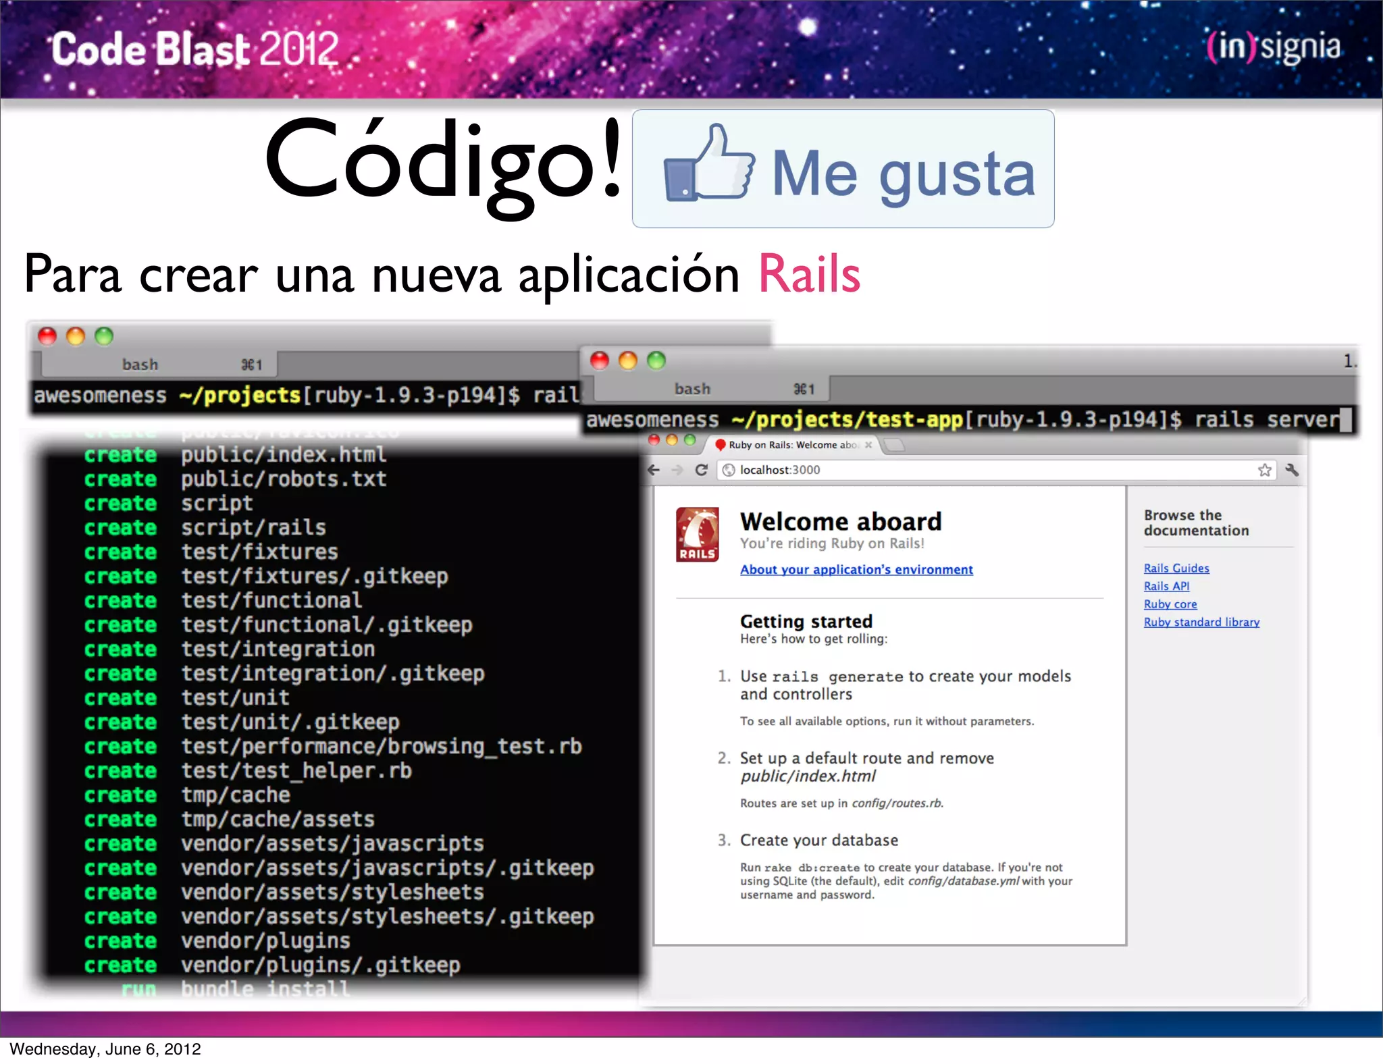Viewport: 1383px width, 1064px height.
Task: Click the terminal line script/rails
Action: [253, 527]
